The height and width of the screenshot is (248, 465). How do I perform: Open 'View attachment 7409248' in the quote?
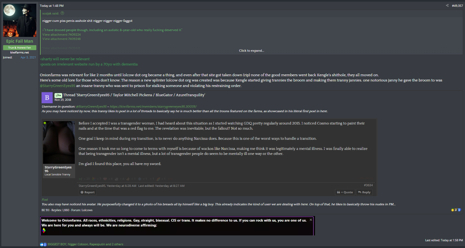(62, 39)
